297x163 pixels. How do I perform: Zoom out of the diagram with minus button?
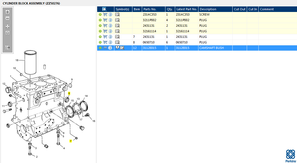coord(7,18)
